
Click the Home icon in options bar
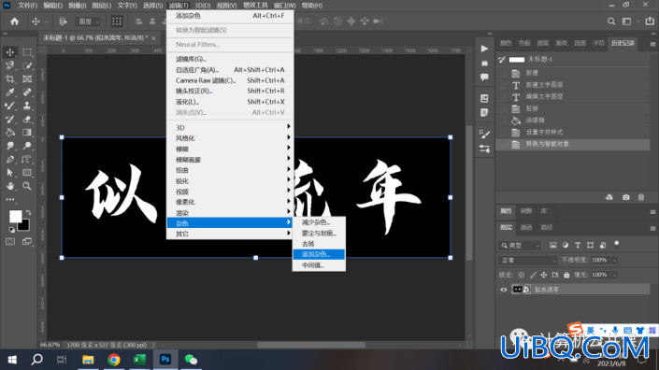pos(15,21)
